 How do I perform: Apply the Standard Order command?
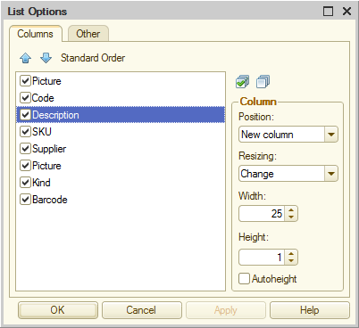[x=93, y=58]
